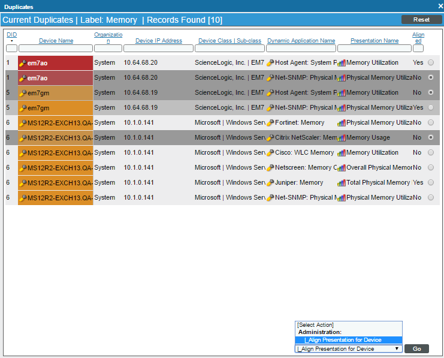Click graph icon beside Total Physical Memory presentation
Screen dimensions: 444x358
342,183
